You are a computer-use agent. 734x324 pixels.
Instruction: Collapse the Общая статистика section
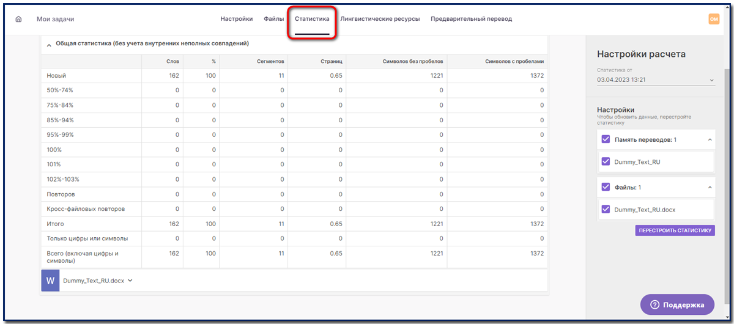[x=48, y=44]
